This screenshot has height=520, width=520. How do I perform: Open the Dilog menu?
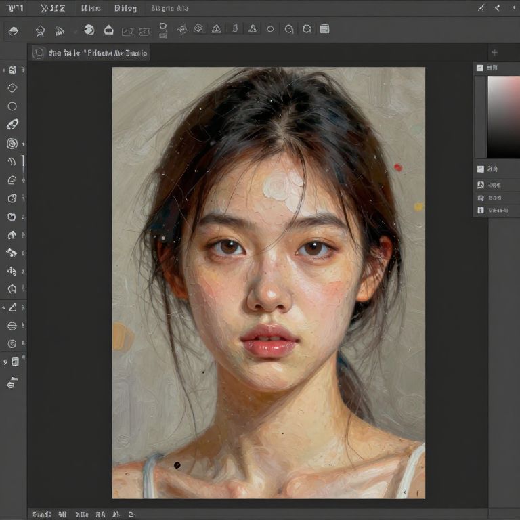click(125, 8)
